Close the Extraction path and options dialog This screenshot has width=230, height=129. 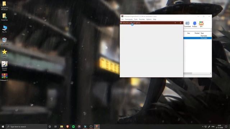[x=180, y=23]
